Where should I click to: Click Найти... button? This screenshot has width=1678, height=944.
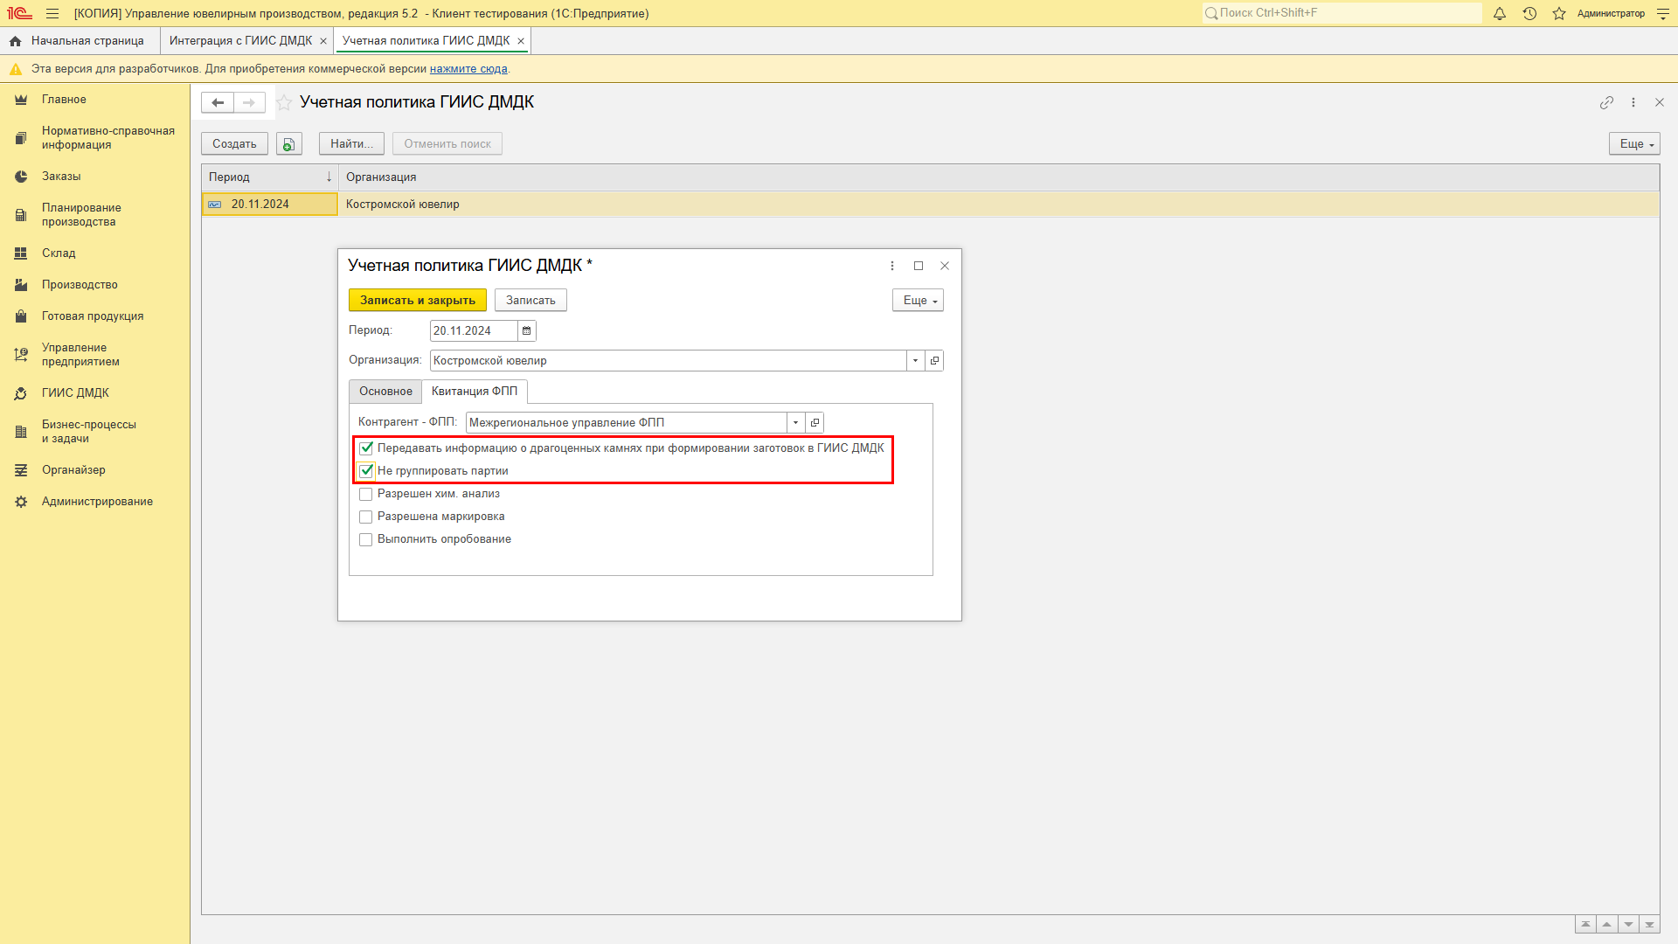point(351,144)
